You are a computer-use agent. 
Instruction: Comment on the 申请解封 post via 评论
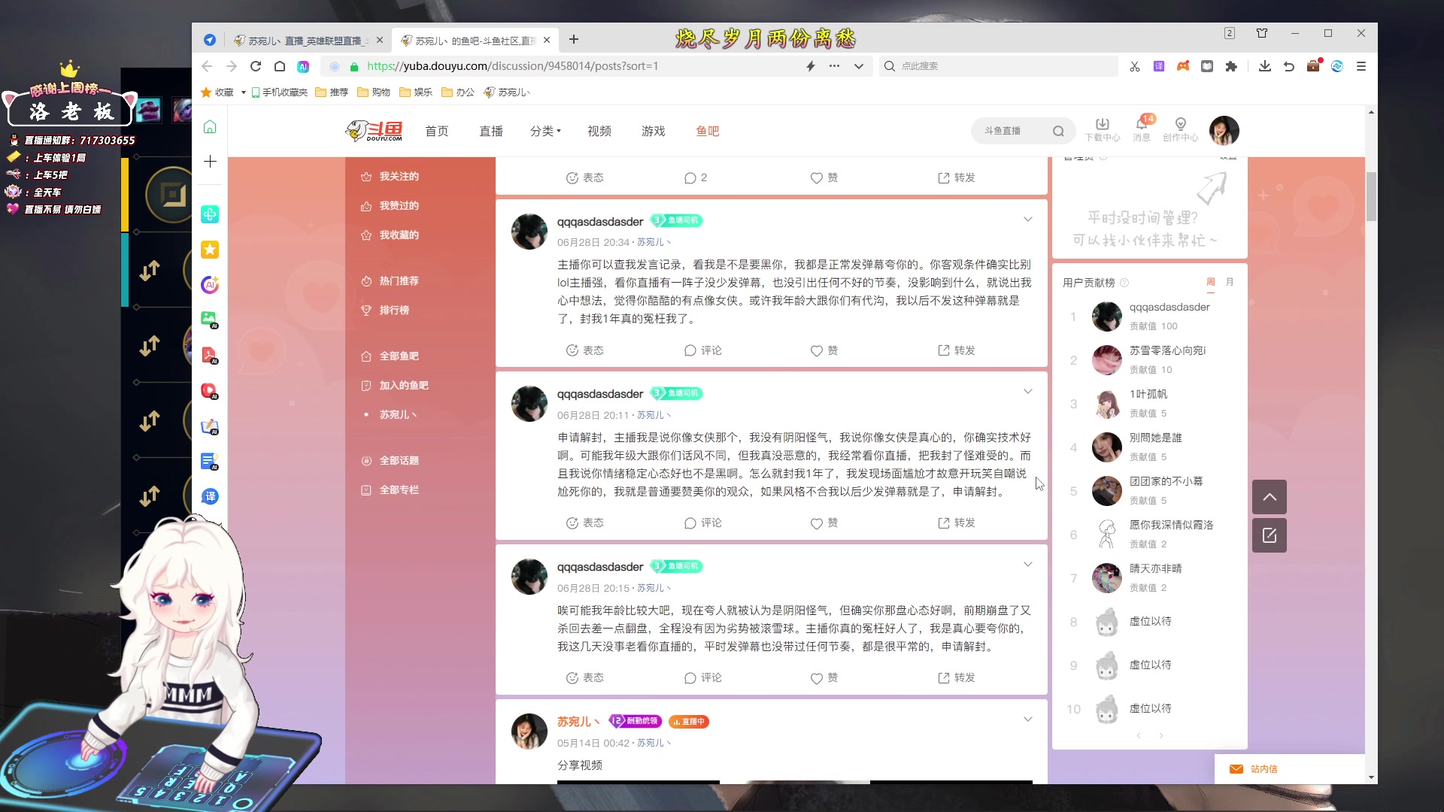(702, 523)
